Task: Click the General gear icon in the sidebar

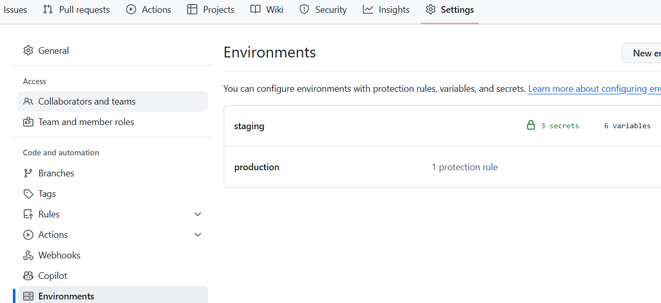Action: [x=28, y=50]
